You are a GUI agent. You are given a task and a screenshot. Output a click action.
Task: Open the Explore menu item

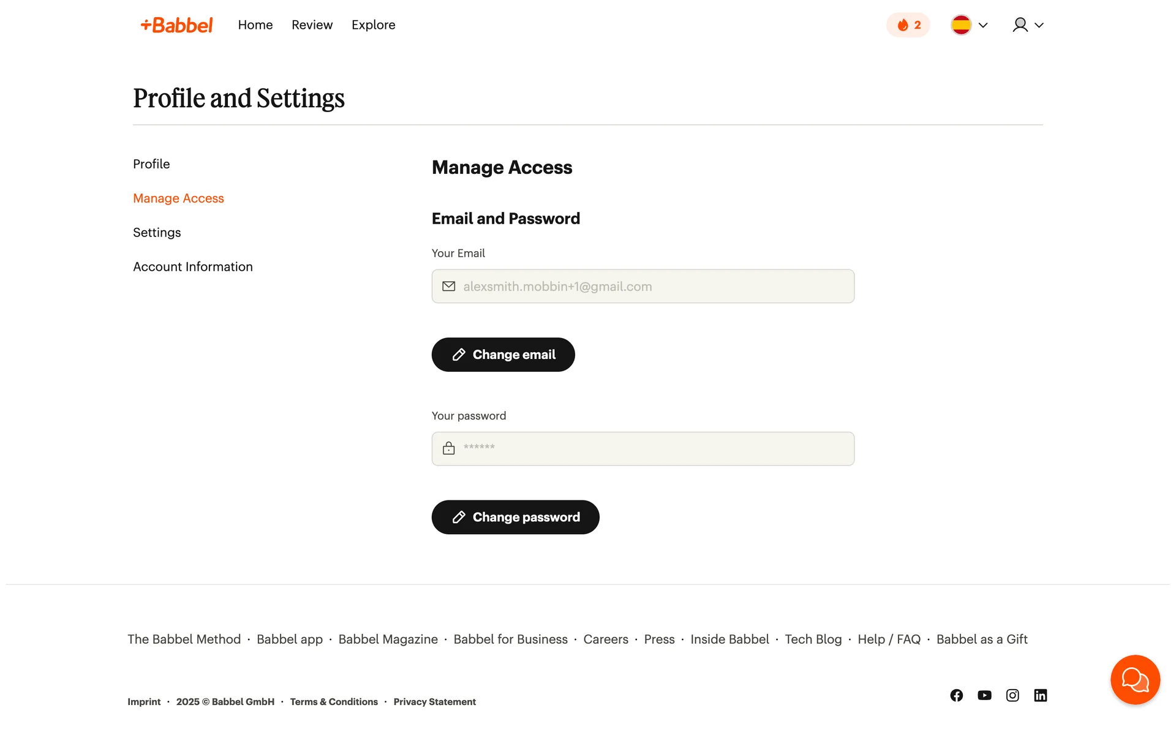point(373,25)
